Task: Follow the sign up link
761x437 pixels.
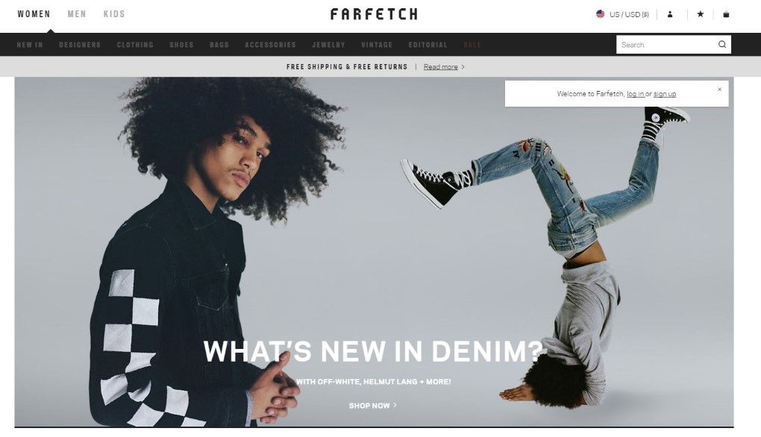Action: pos(665,94)
